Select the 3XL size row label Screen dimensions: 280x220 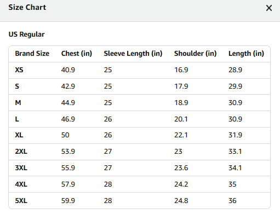[21, 168]
